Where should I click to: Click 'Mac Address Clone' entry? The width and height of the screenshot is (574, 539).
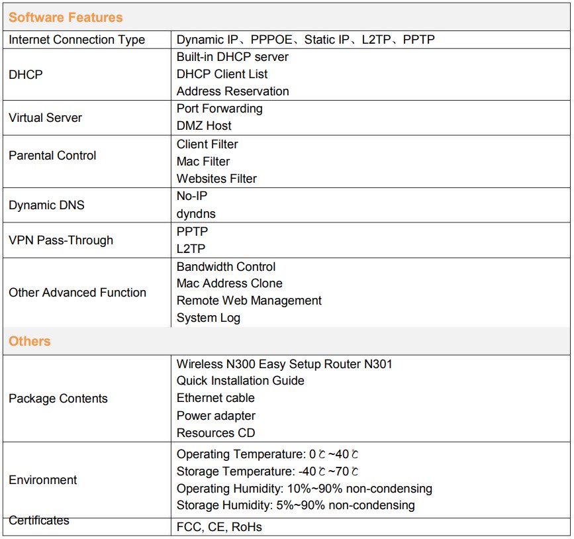(x=230, y=283)
